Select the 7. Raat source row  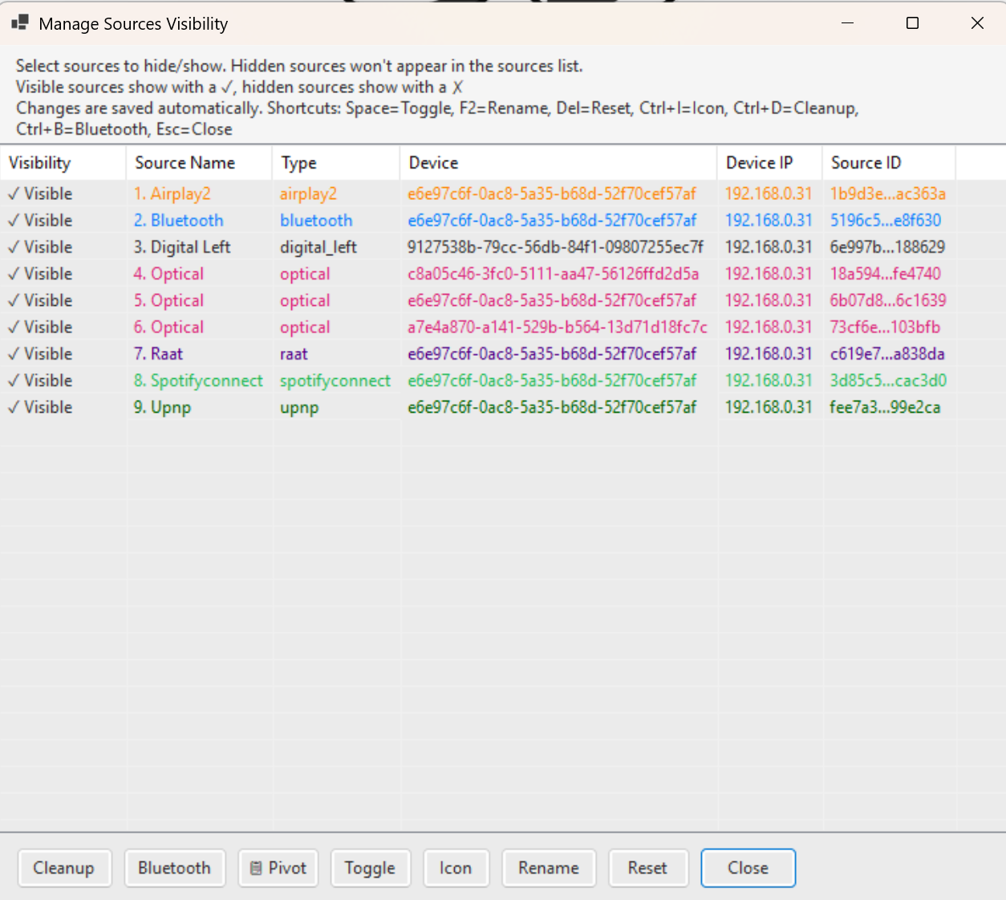(x=158, y=354)
